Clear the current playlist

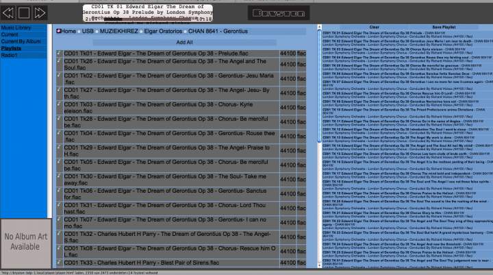pos(374,27)
